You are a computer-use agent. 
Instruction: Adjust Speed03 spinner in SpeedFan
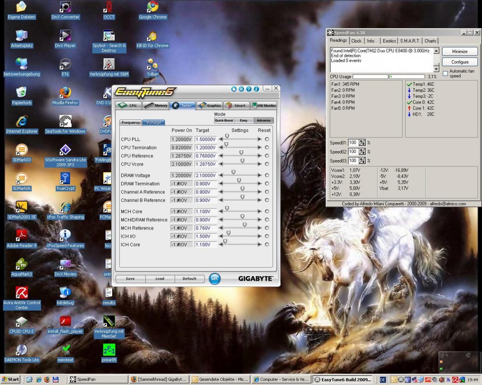[x=362, y=160]
